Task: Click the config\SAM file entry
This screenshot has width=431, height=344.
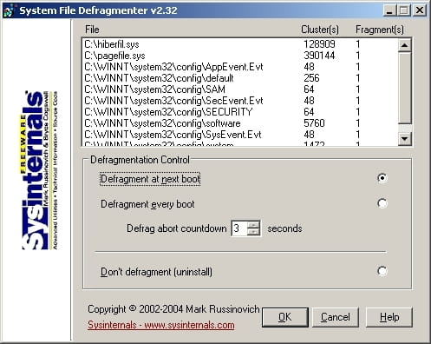Action: coord(240,89)
